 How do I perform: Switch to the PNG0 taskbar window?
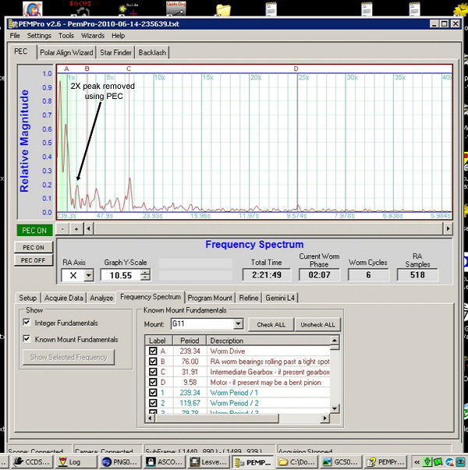coord(120,461)
